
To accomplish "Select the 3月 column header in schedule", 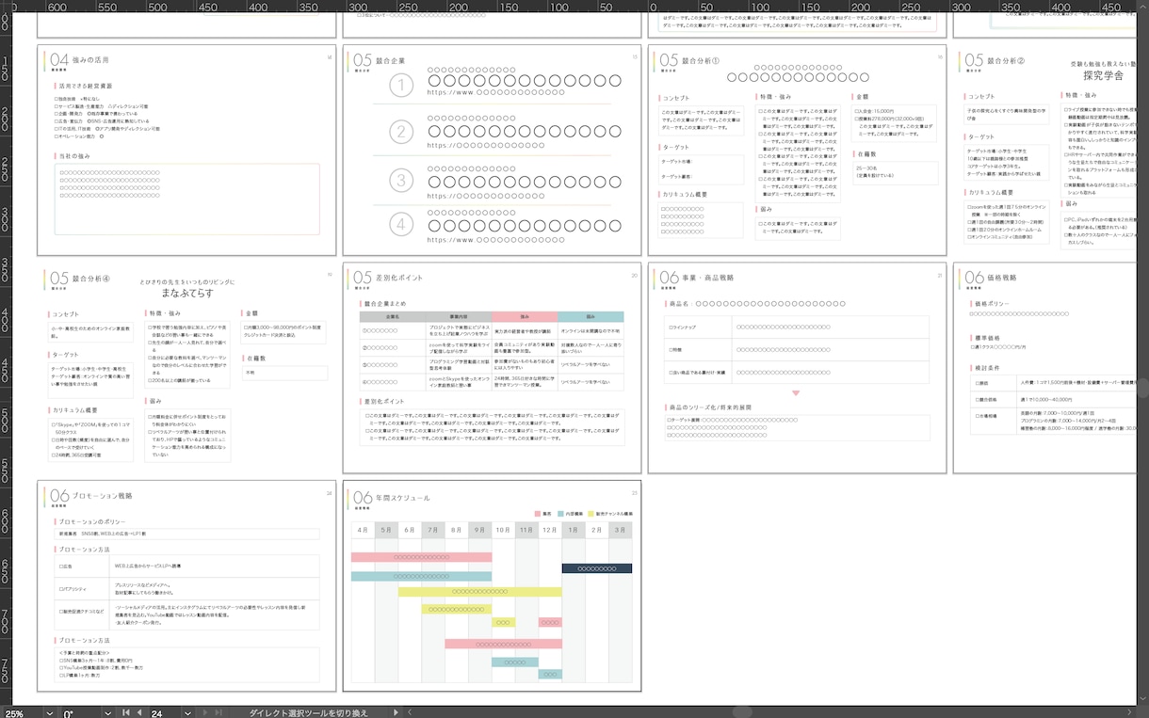I will coord(620,531).
